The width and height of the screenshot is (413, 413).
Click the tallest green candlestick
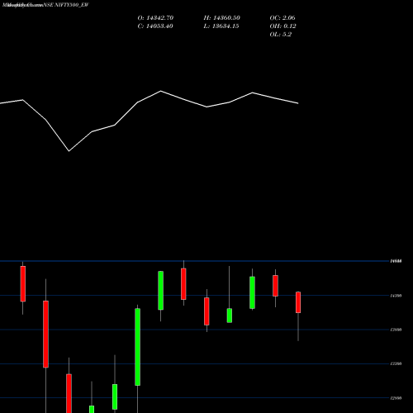(x=137, y=347)
